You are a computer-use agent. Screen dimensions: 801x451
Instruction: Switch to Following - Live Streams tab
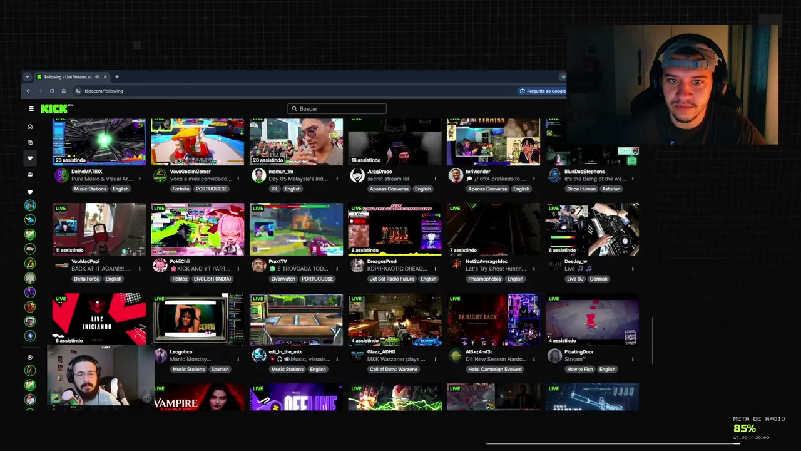pyautogui.click(x=68, y=77)
